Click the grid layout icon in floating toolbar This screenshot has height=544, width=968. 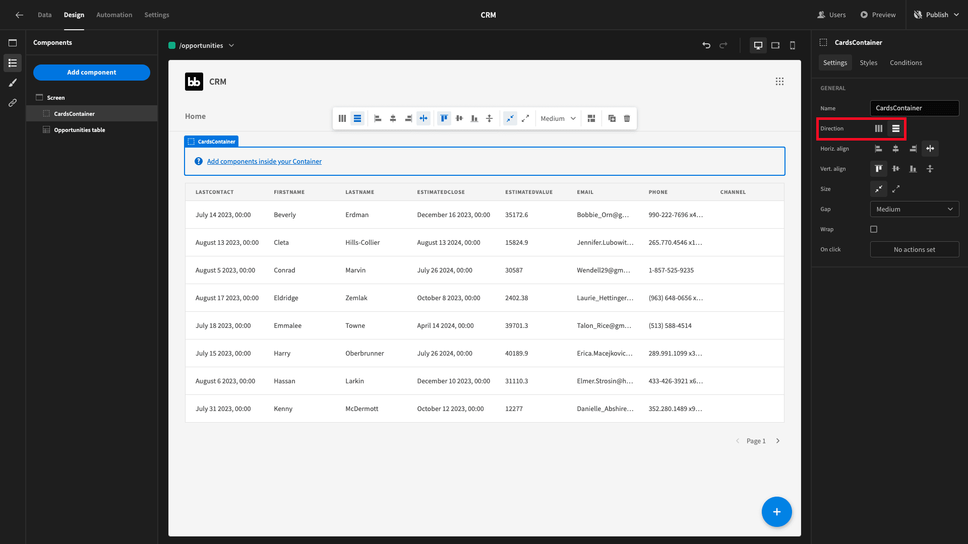click(591, 118)
